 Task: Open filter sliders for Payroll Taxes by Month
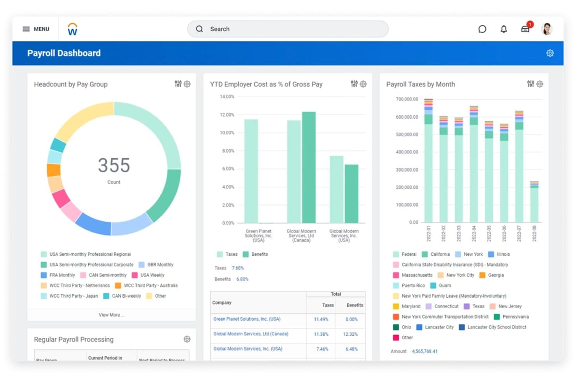point(530,84)
